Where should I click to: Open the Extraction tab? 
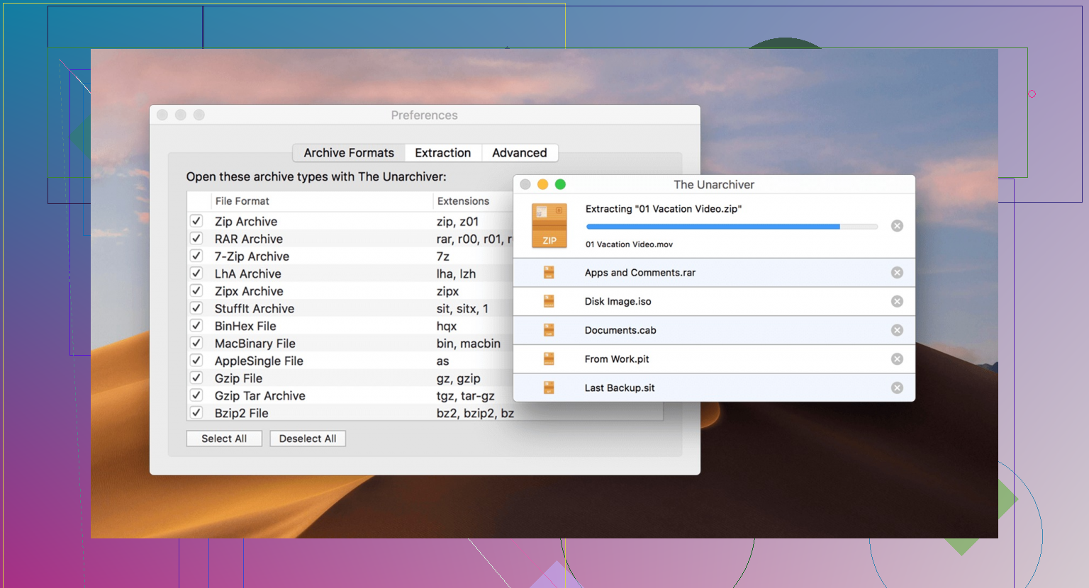[443, 153]
